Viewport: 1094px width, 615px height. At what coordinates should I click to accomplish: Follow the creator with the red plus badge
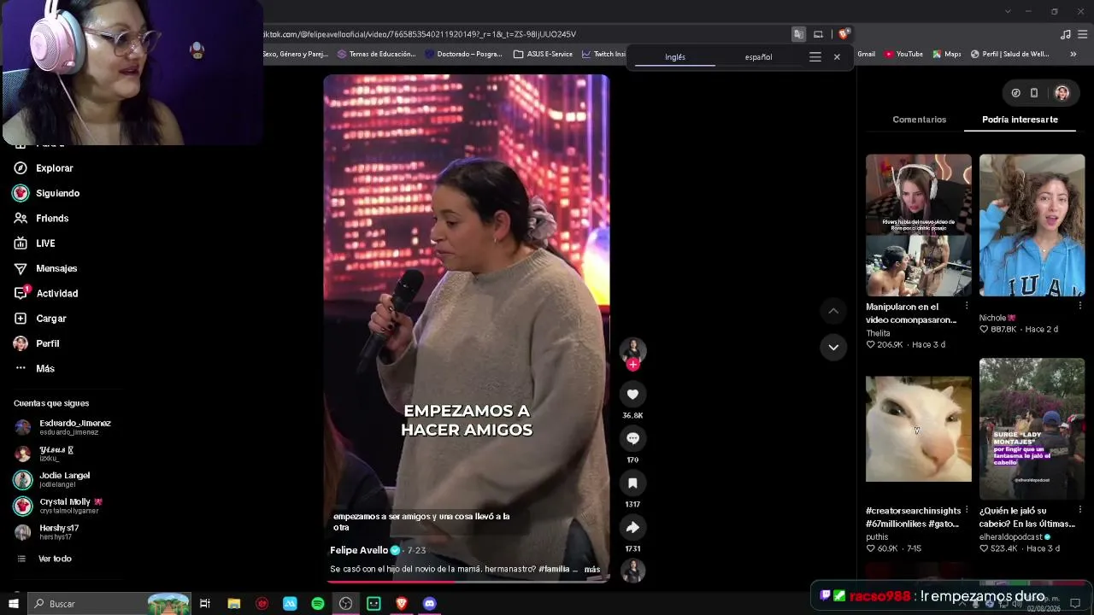pyautogui.click(x=632, y=365)
